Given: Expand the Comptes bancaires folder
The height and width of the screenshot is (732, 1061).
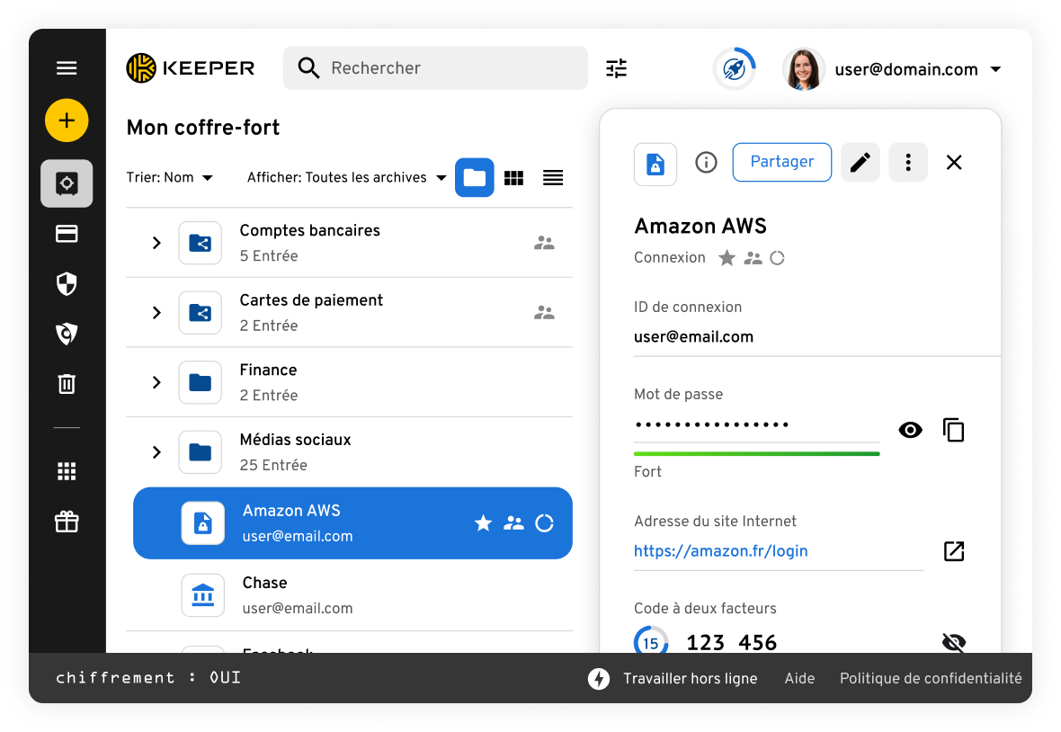Looking at the screenshot, I should pos(156,243).
